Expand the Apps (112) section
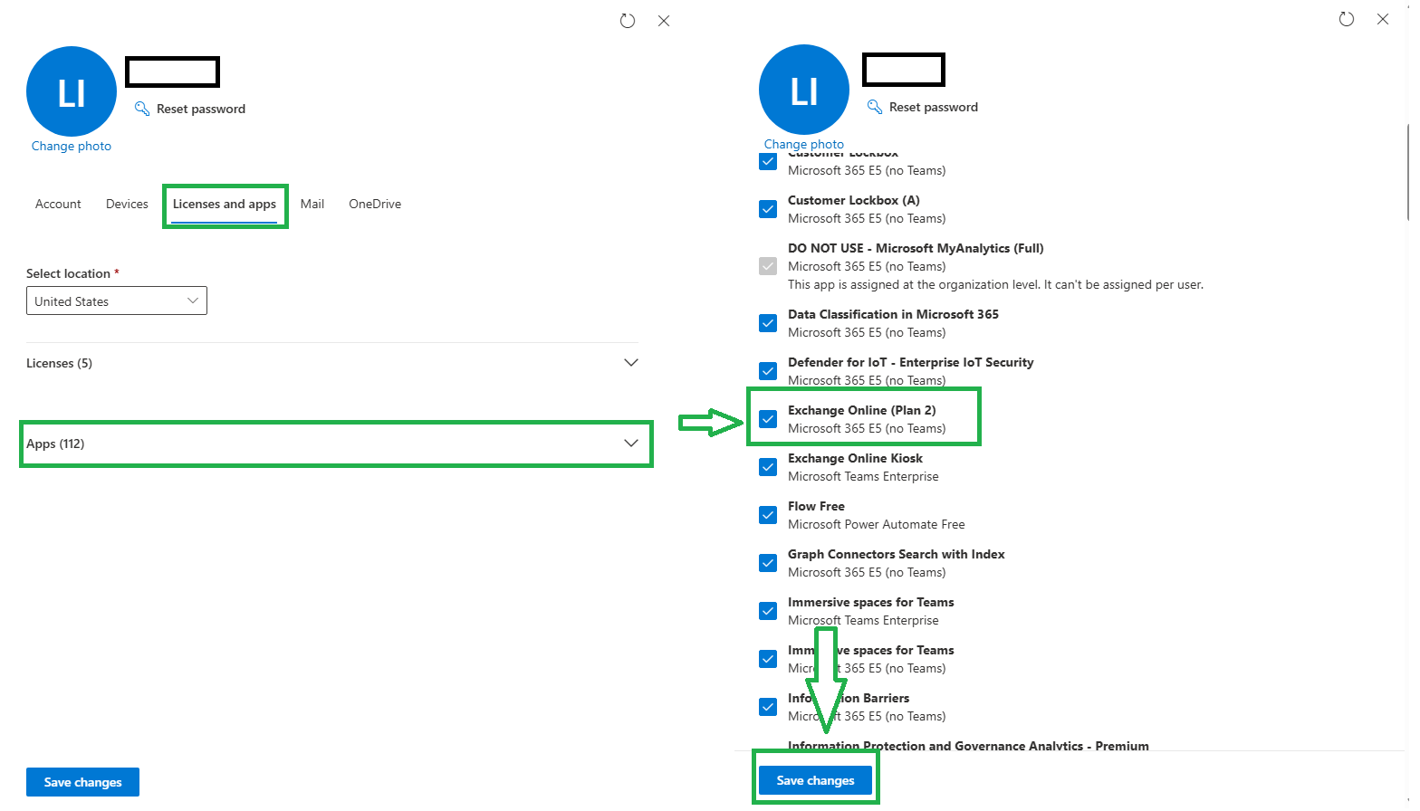This screenshot has height=811, width=1420. coord(332,444)
